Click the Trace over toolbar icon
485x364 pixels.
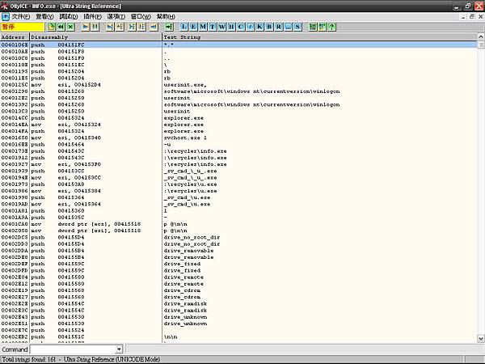pyautogui.click(x=141, y=27)
